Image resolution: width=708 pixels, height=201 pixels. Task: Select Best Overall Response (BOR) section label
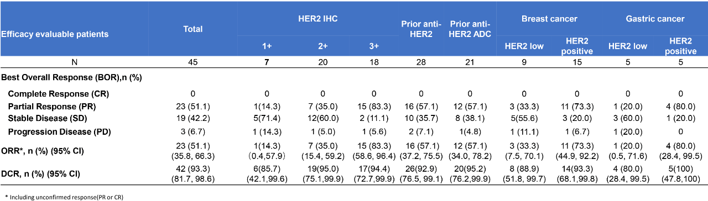click(72, 78)
